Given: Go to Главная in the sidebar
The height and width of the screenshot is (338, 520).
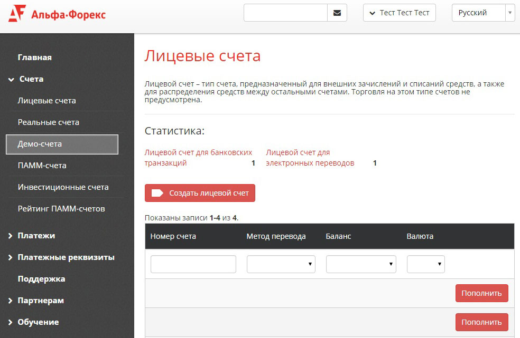Looking at the screenshot, I should (x=35, y=57).
